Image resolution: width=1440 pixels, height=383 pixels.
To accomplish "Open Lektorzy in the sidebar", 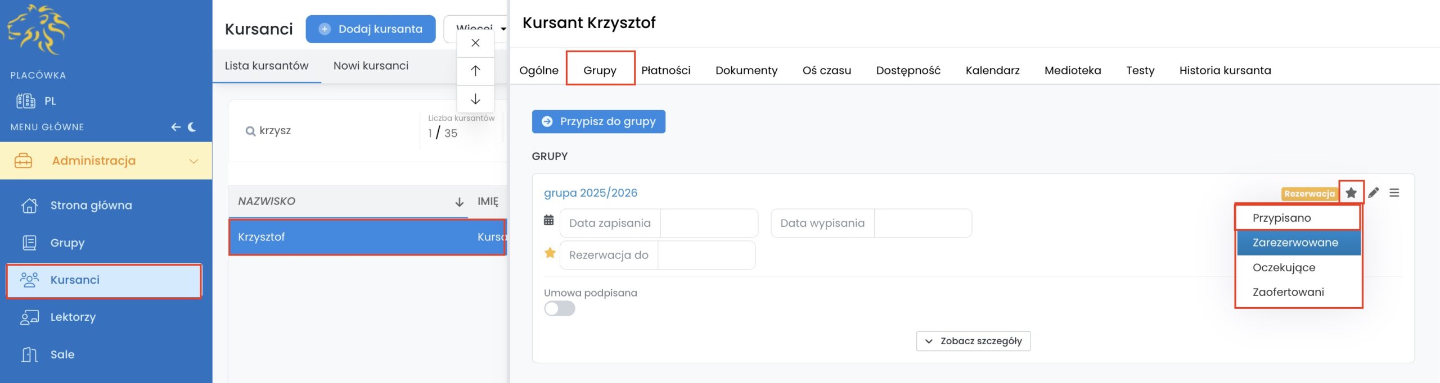I will (x=73, y=317).
